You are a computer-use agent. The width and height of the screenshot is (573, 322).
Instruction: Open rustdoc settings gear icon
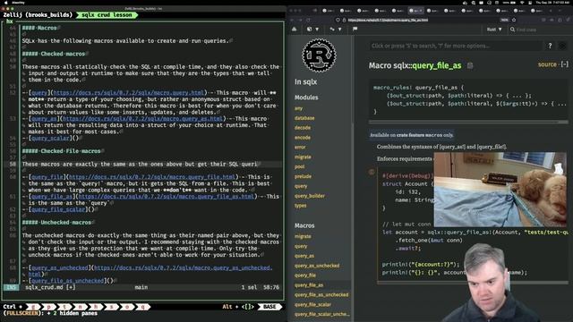[x=563, y=46]
